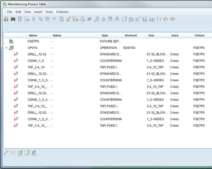Click the printer icon in the toolbar
Screen dimensions: 212x169
(6, 19)
